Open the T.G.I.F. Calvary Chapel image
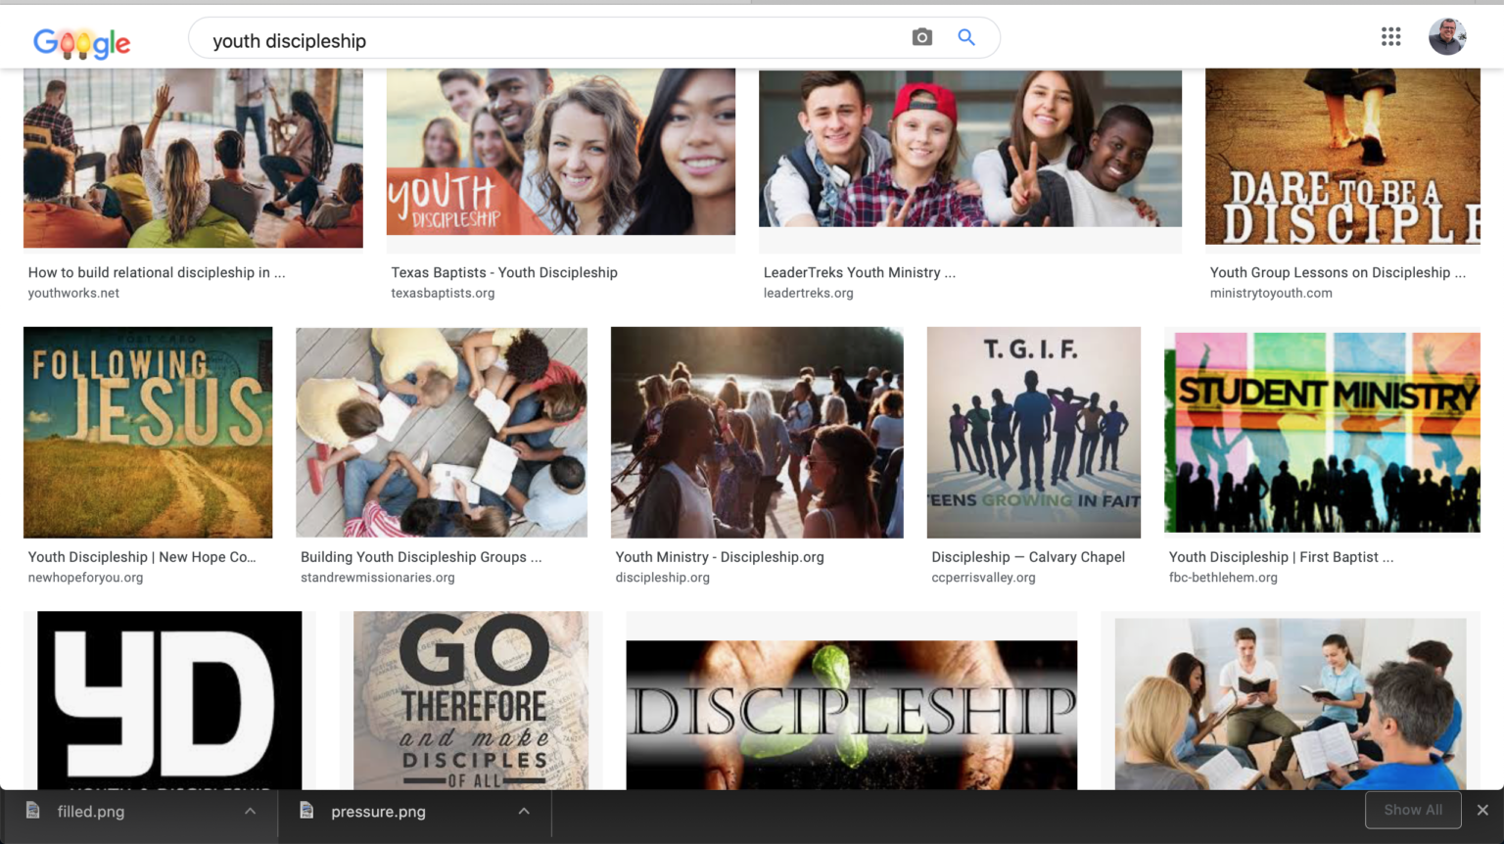This screenshot has height=844, width=1504. [1033, 432]
